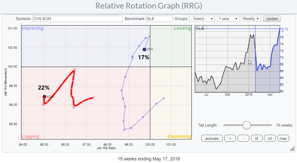This screenshot has height=163, width=297.
Task: Click the 78.72 price label on XLE chart
Action: tap(284, 29)
